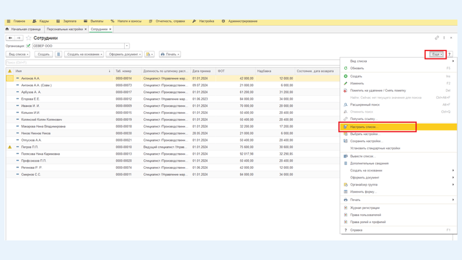Switch to the Персональные настройки tab
This screenshot has width=462, height=260.
(x=65, y=29)
